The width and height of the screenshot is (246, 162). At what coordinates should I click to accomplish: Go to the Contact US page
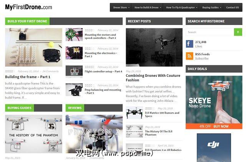(233, 8)
